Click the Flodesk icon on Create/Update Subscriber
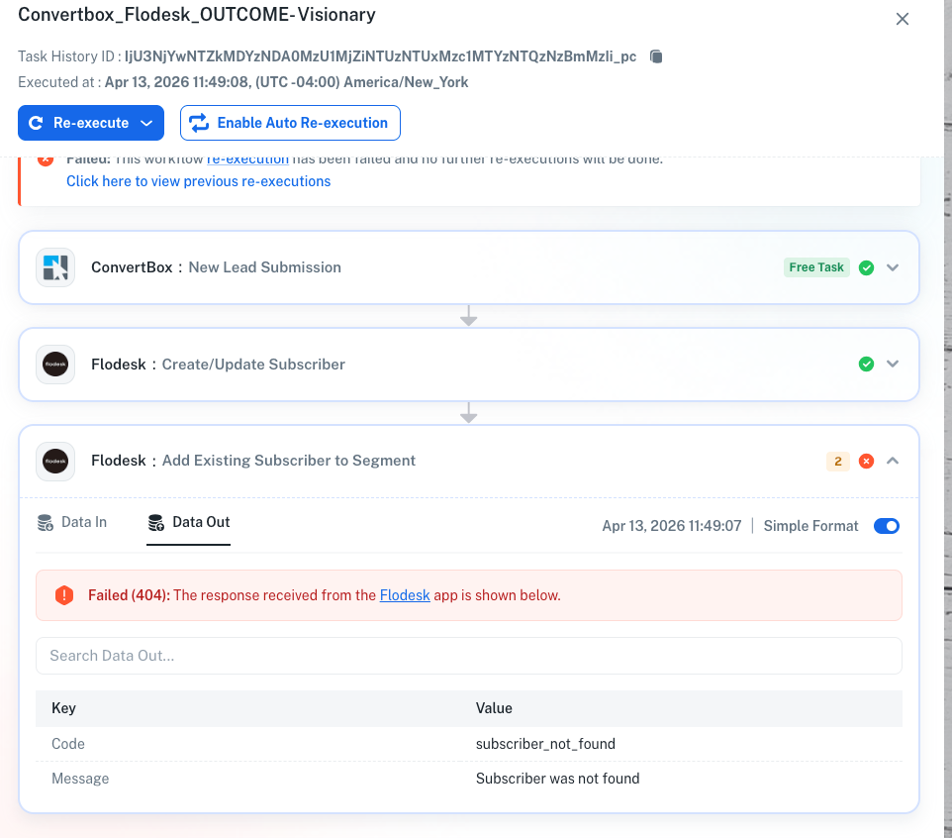 (x=55, y=365)
